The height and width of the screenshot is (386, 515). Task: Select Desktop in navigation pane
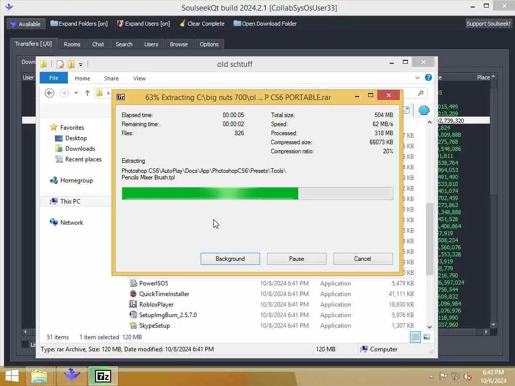pyautogui.click(x=76, y=138)
